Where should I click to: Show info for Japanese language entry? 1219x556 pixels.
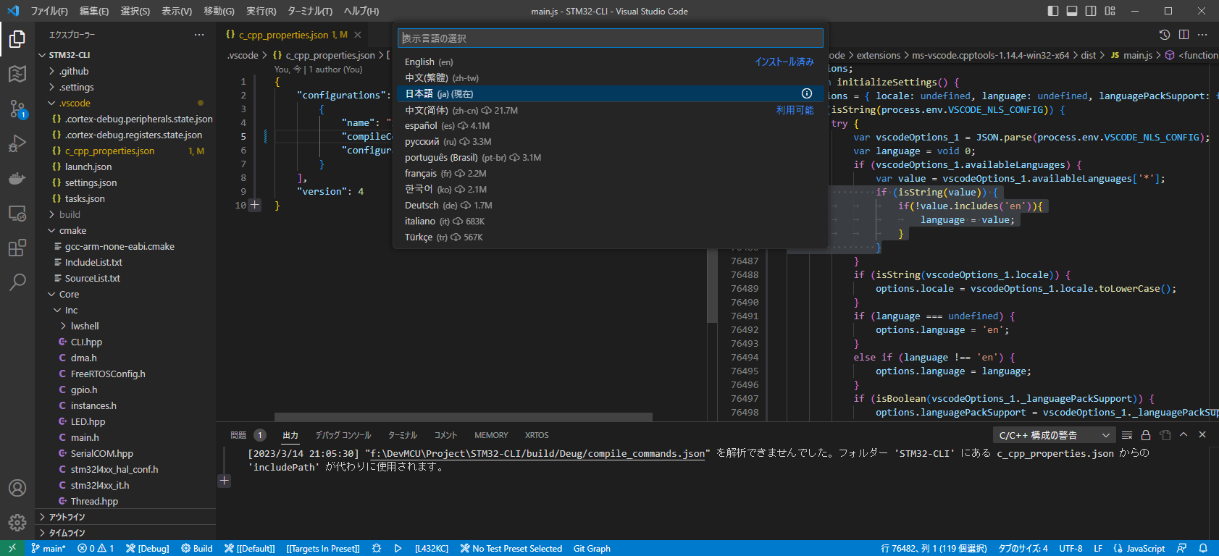(x=807, y=93)
